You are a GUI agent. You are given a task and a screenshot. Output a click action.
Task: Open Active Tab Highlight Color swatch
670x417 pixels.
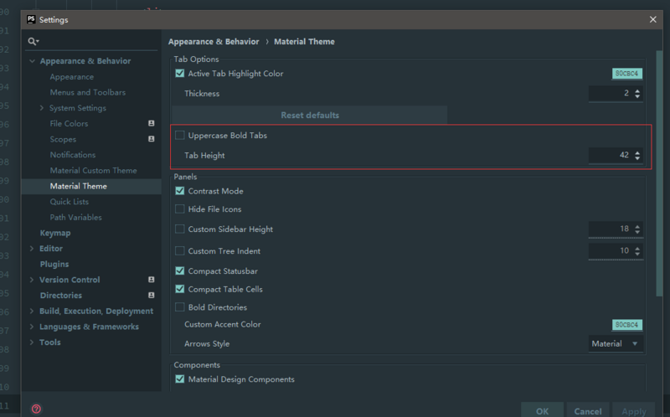point(626,74)
